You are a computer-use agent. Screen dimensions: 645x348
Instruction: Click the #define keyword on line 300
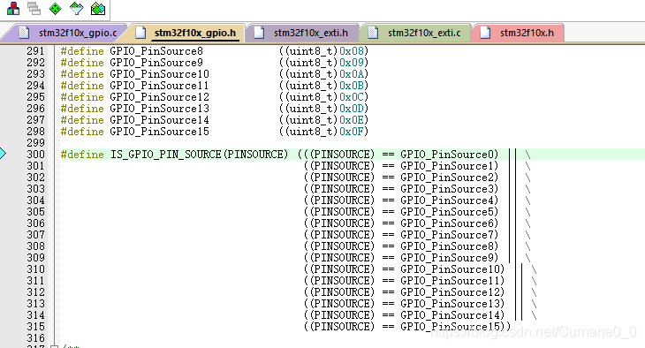[x=82, y=155]
